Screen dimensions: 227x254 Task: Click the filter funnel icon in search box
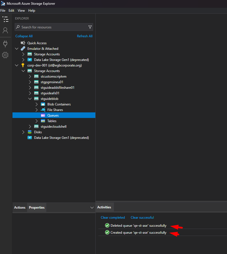90,27
